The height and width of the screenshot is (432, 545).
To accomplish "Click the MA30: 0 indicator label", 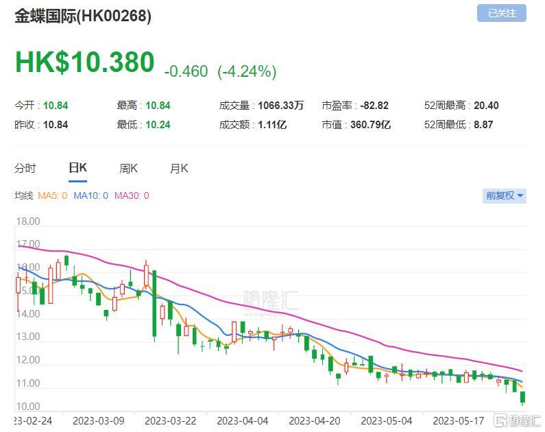I will [132, 195].
